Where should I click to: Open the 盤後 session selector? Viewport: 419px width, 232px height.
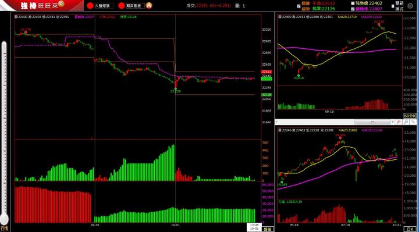click(268, 229)
